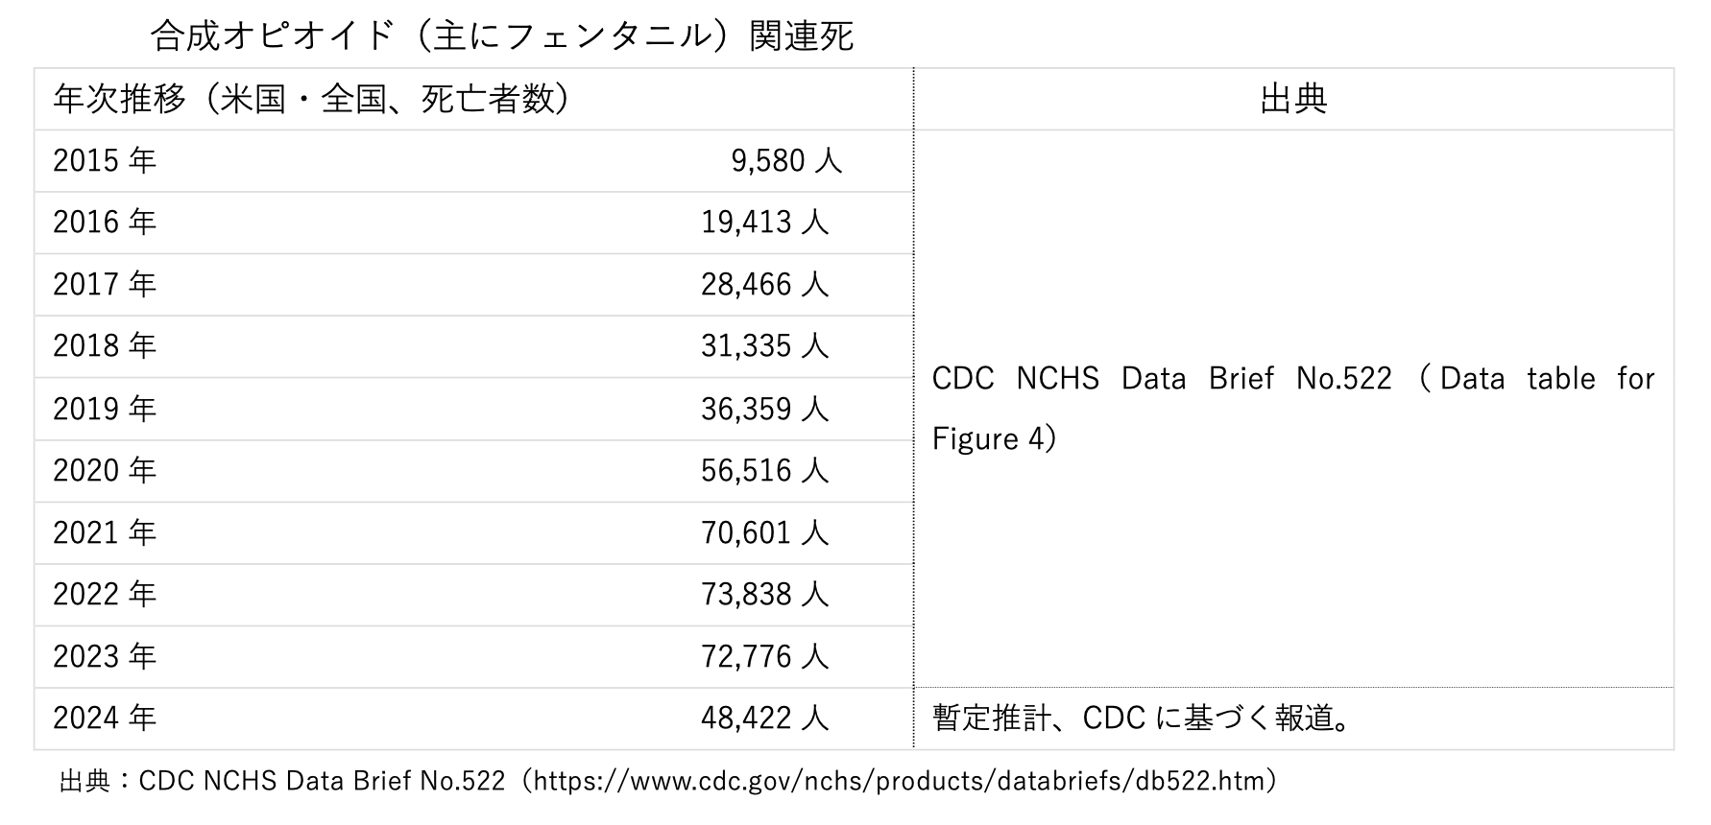Click the 72,776 人 value for 2023
The width and height of the screenshot is (1711, 825).
[x=764, y=657]
